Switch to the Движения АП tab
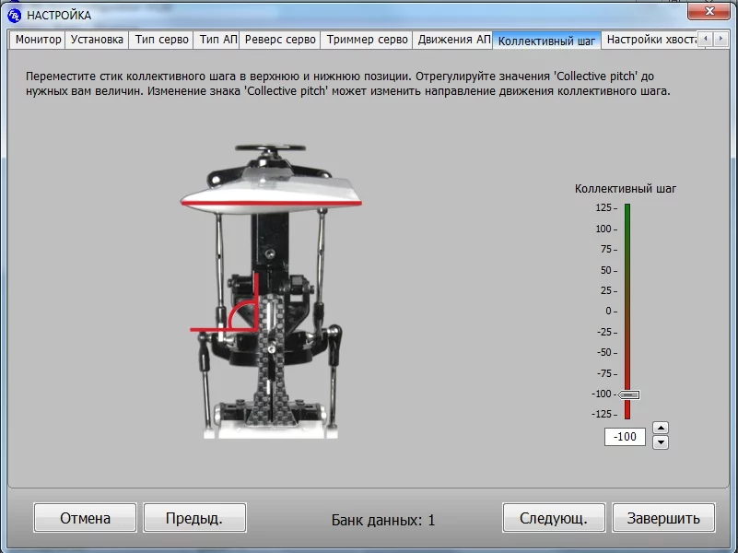Image resolution: width=738 pixels, height=553 pixels. (453, 40)
